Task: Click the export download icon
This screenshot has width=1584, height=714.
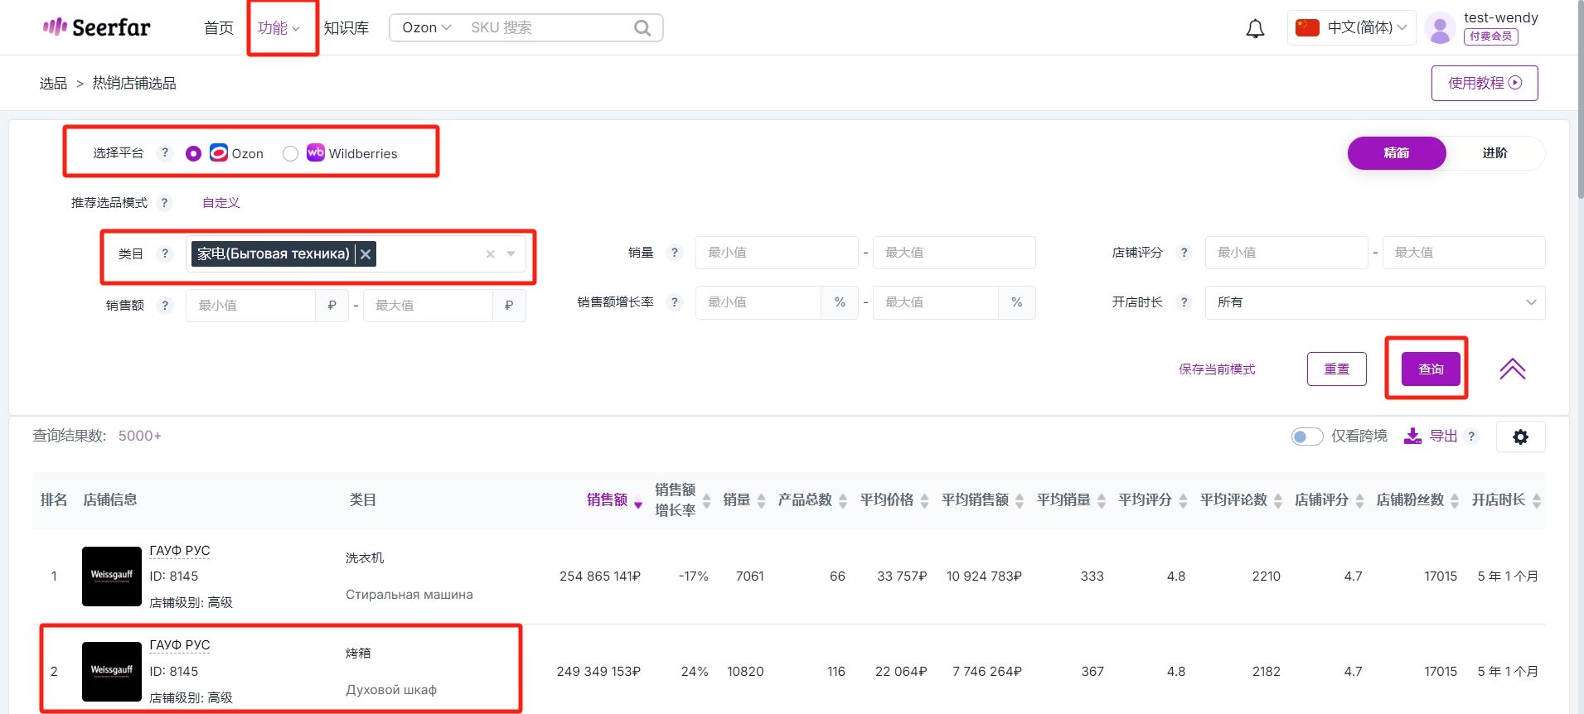Action: (x=1412, y=436)
